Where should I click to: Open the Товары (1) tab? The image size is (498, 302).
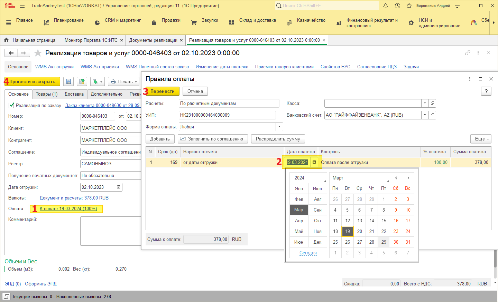(x=47, y=94)
